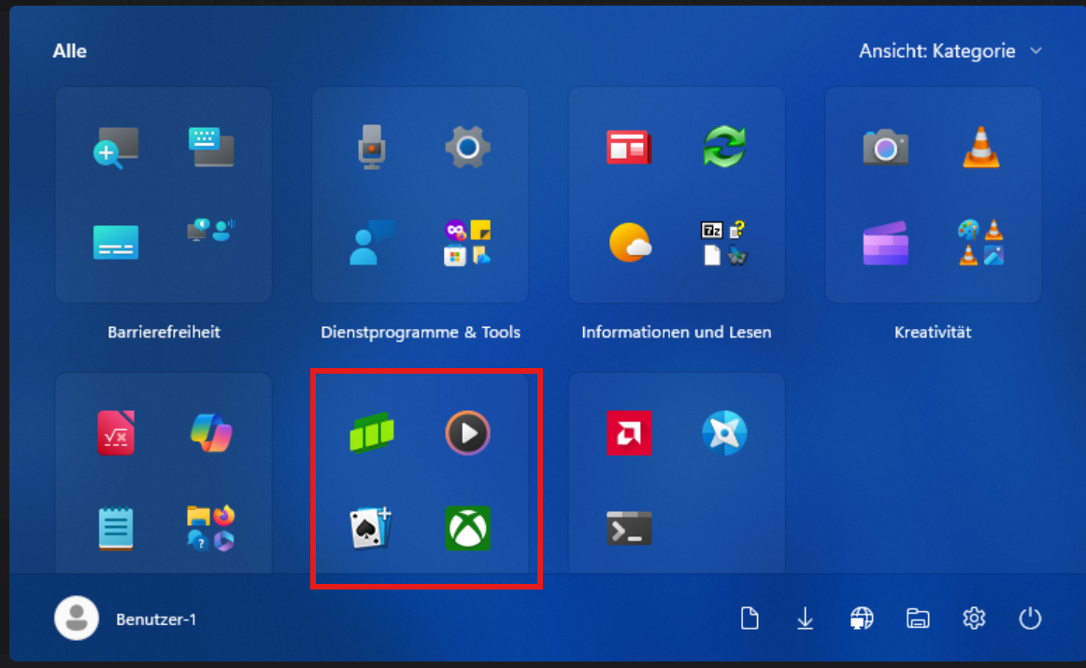The image size is (1086, 668).
Task: Launch the Media Player play-button icon
Action: click(x=467, y=433)
